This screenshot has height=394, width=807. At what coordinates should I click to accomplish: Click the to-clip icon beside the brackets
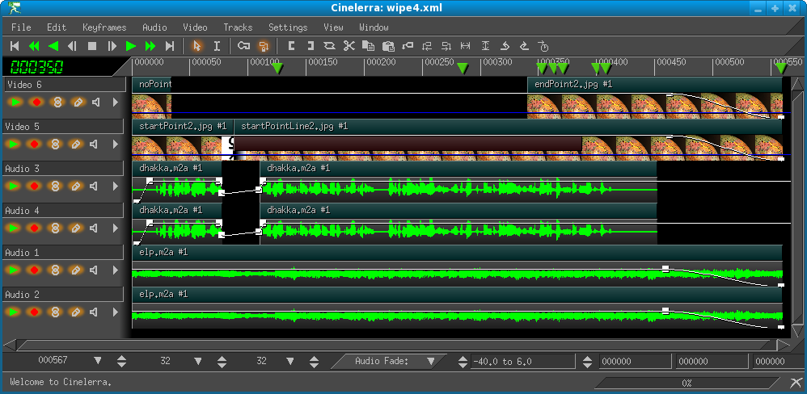click(329, 46)
